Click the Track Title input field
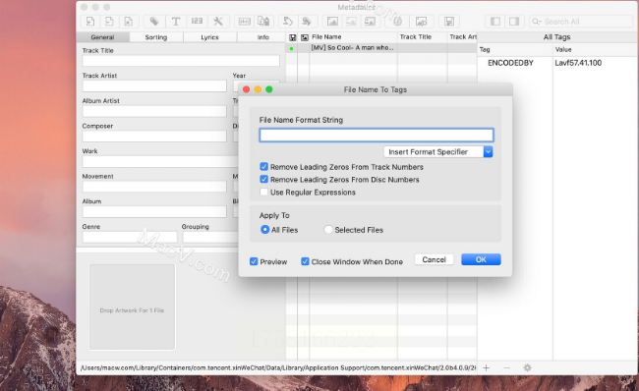Viewport: 639px width, 391px height. pos(181,61)
